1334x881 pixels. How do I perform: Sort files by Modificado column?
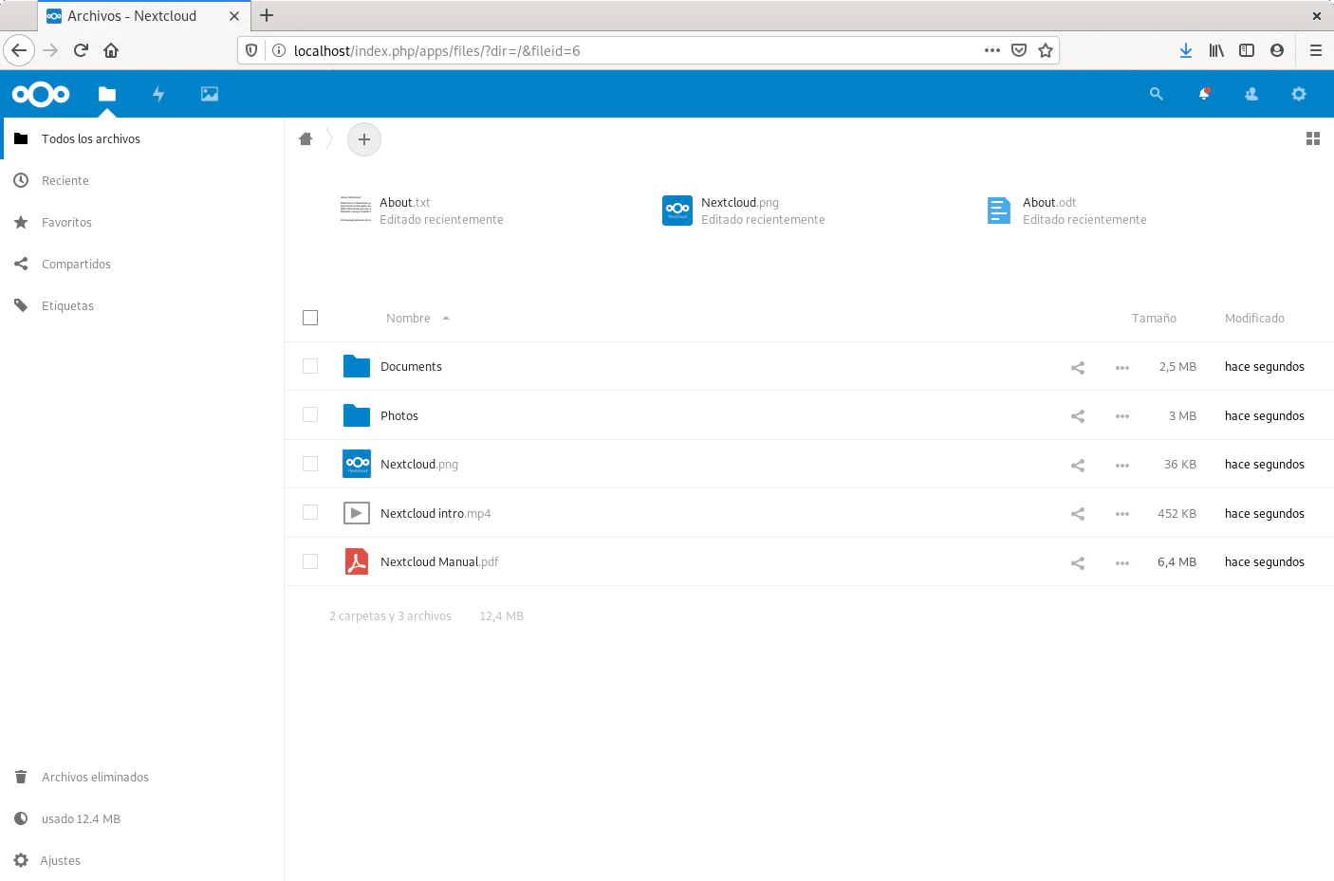click(1254, 319)
